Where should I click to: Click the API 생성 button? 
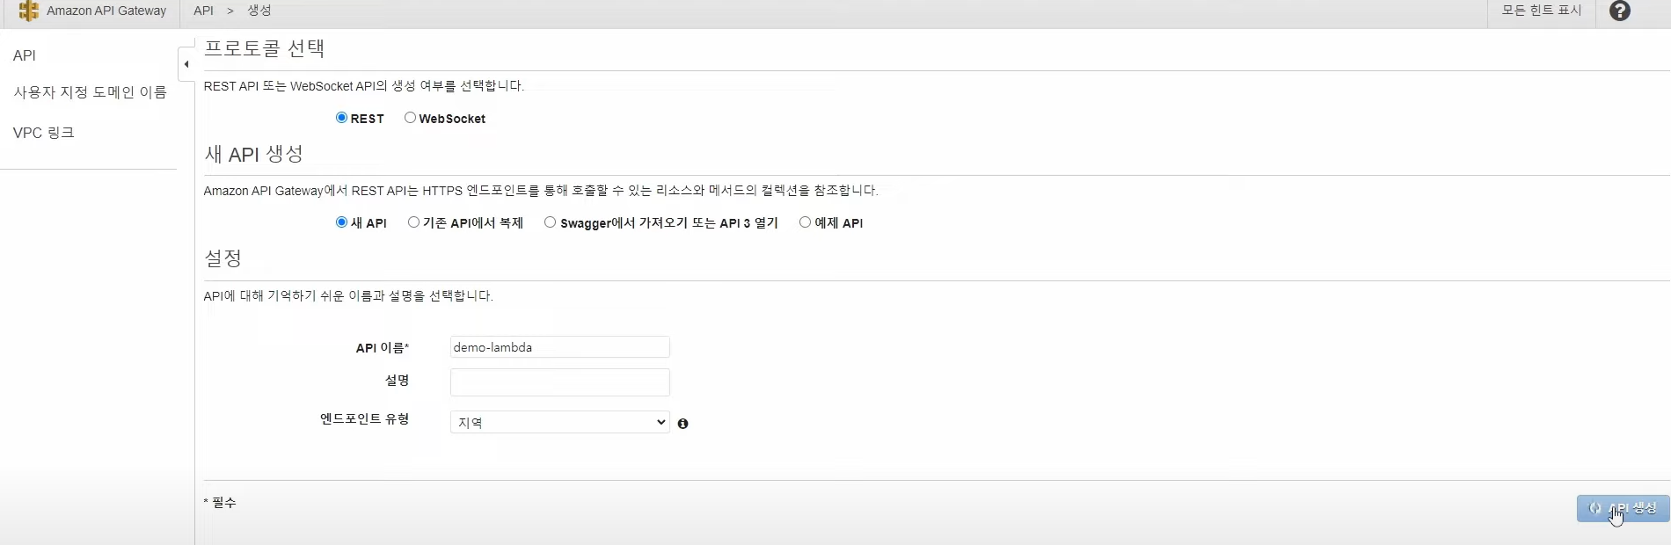coord(1623,508)
